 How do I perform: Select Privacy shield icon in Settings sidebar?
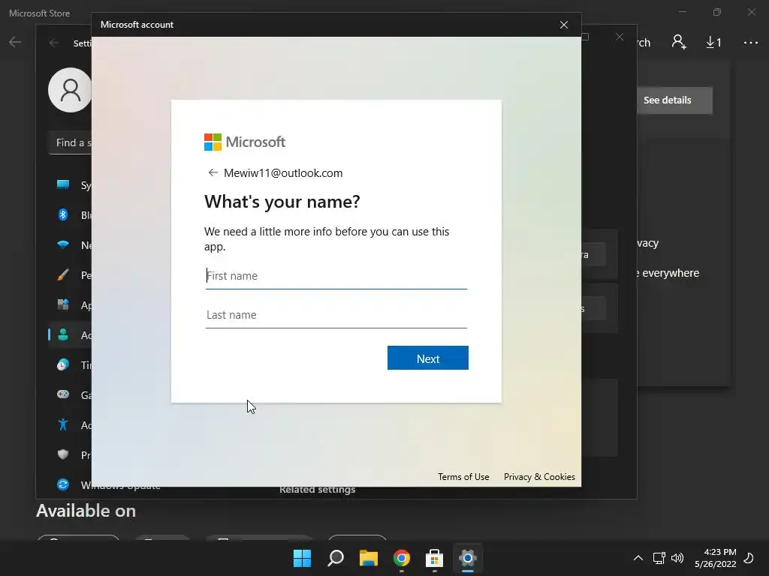click(63, 454)
